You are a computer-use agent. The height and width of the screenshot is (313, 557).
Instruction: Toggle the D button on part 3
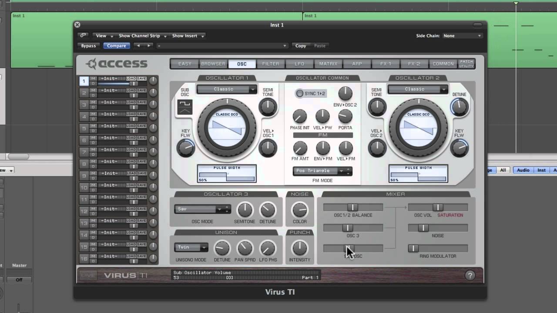[93, 107]
